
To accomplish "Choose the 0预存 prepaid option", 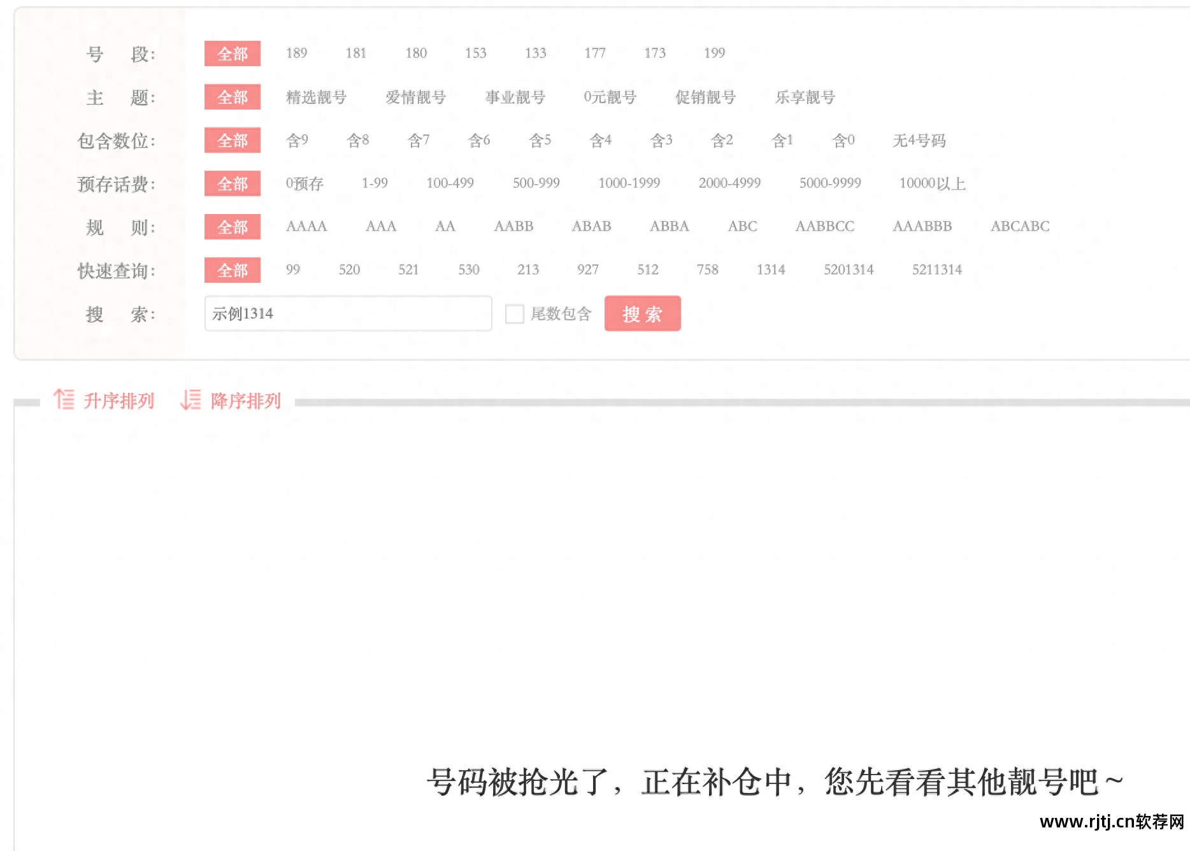I will click(304, 183).
